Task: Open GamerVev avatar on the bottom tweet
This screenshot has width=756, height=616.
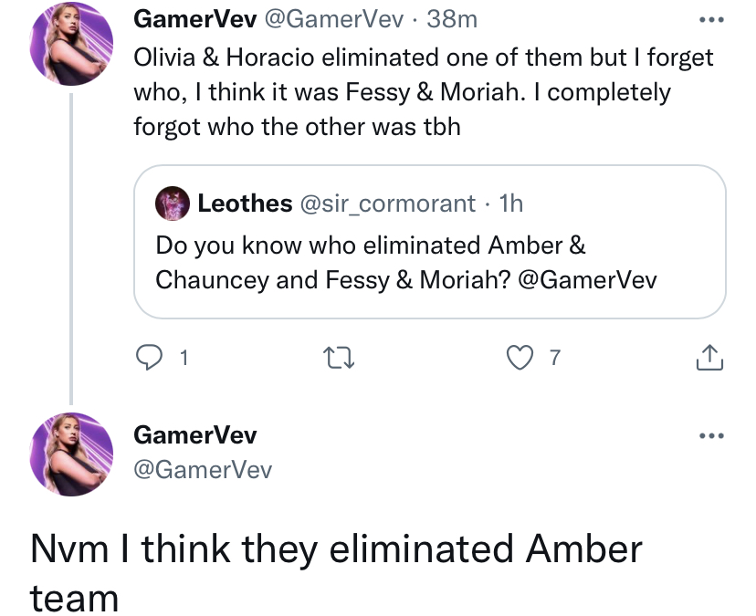Action: pyautogui.click(x=71, y=454)
